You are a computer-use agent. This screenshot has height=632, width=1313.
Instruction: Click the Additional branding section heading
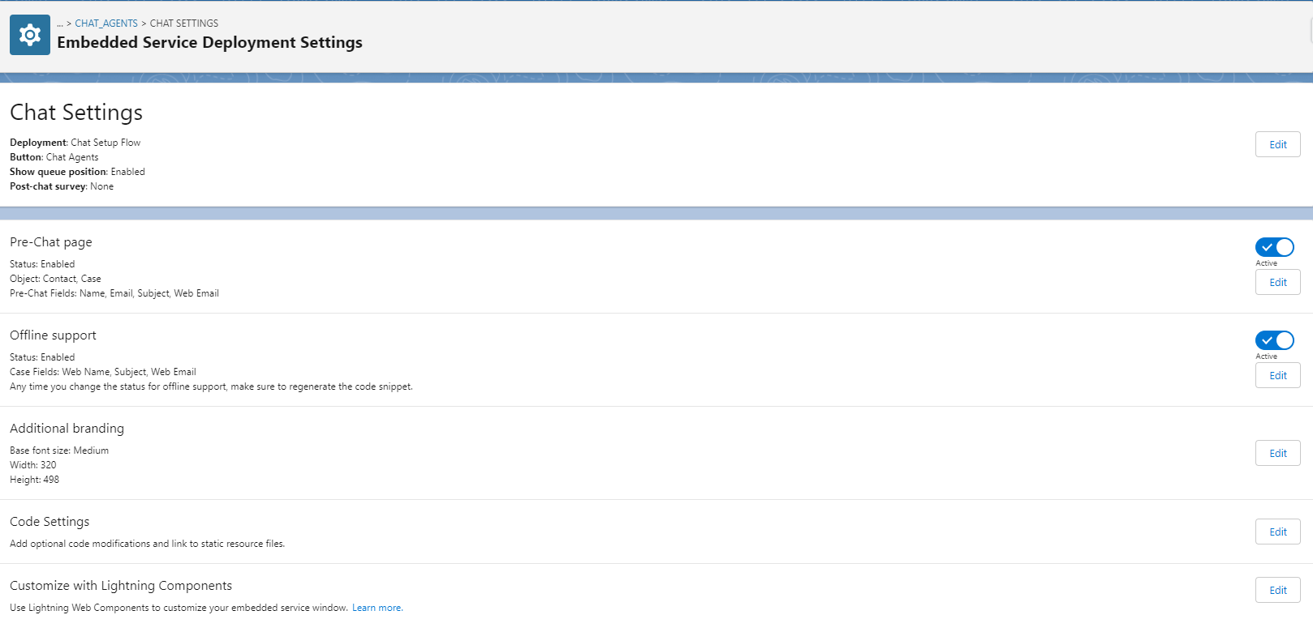(x=67, y=429)
